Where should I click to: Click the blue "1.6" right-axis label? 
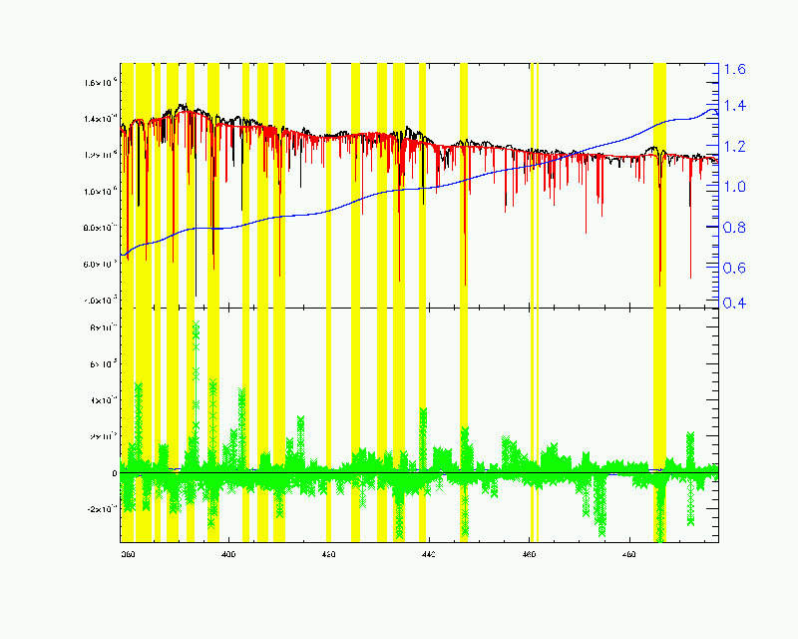[734, 69]
